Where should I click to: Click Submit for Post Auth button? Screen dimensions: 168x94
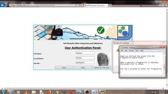102,68
